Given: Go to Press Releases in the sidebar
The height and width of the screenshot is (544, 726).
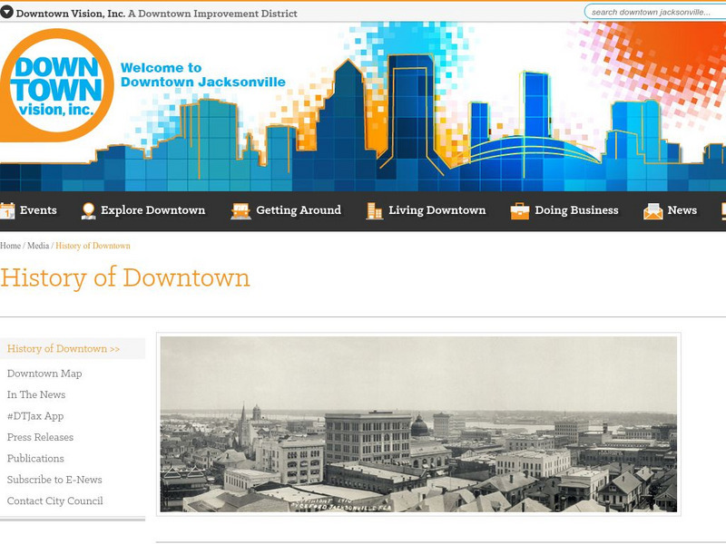Looking at the screenshot, I should click(43, 436).
